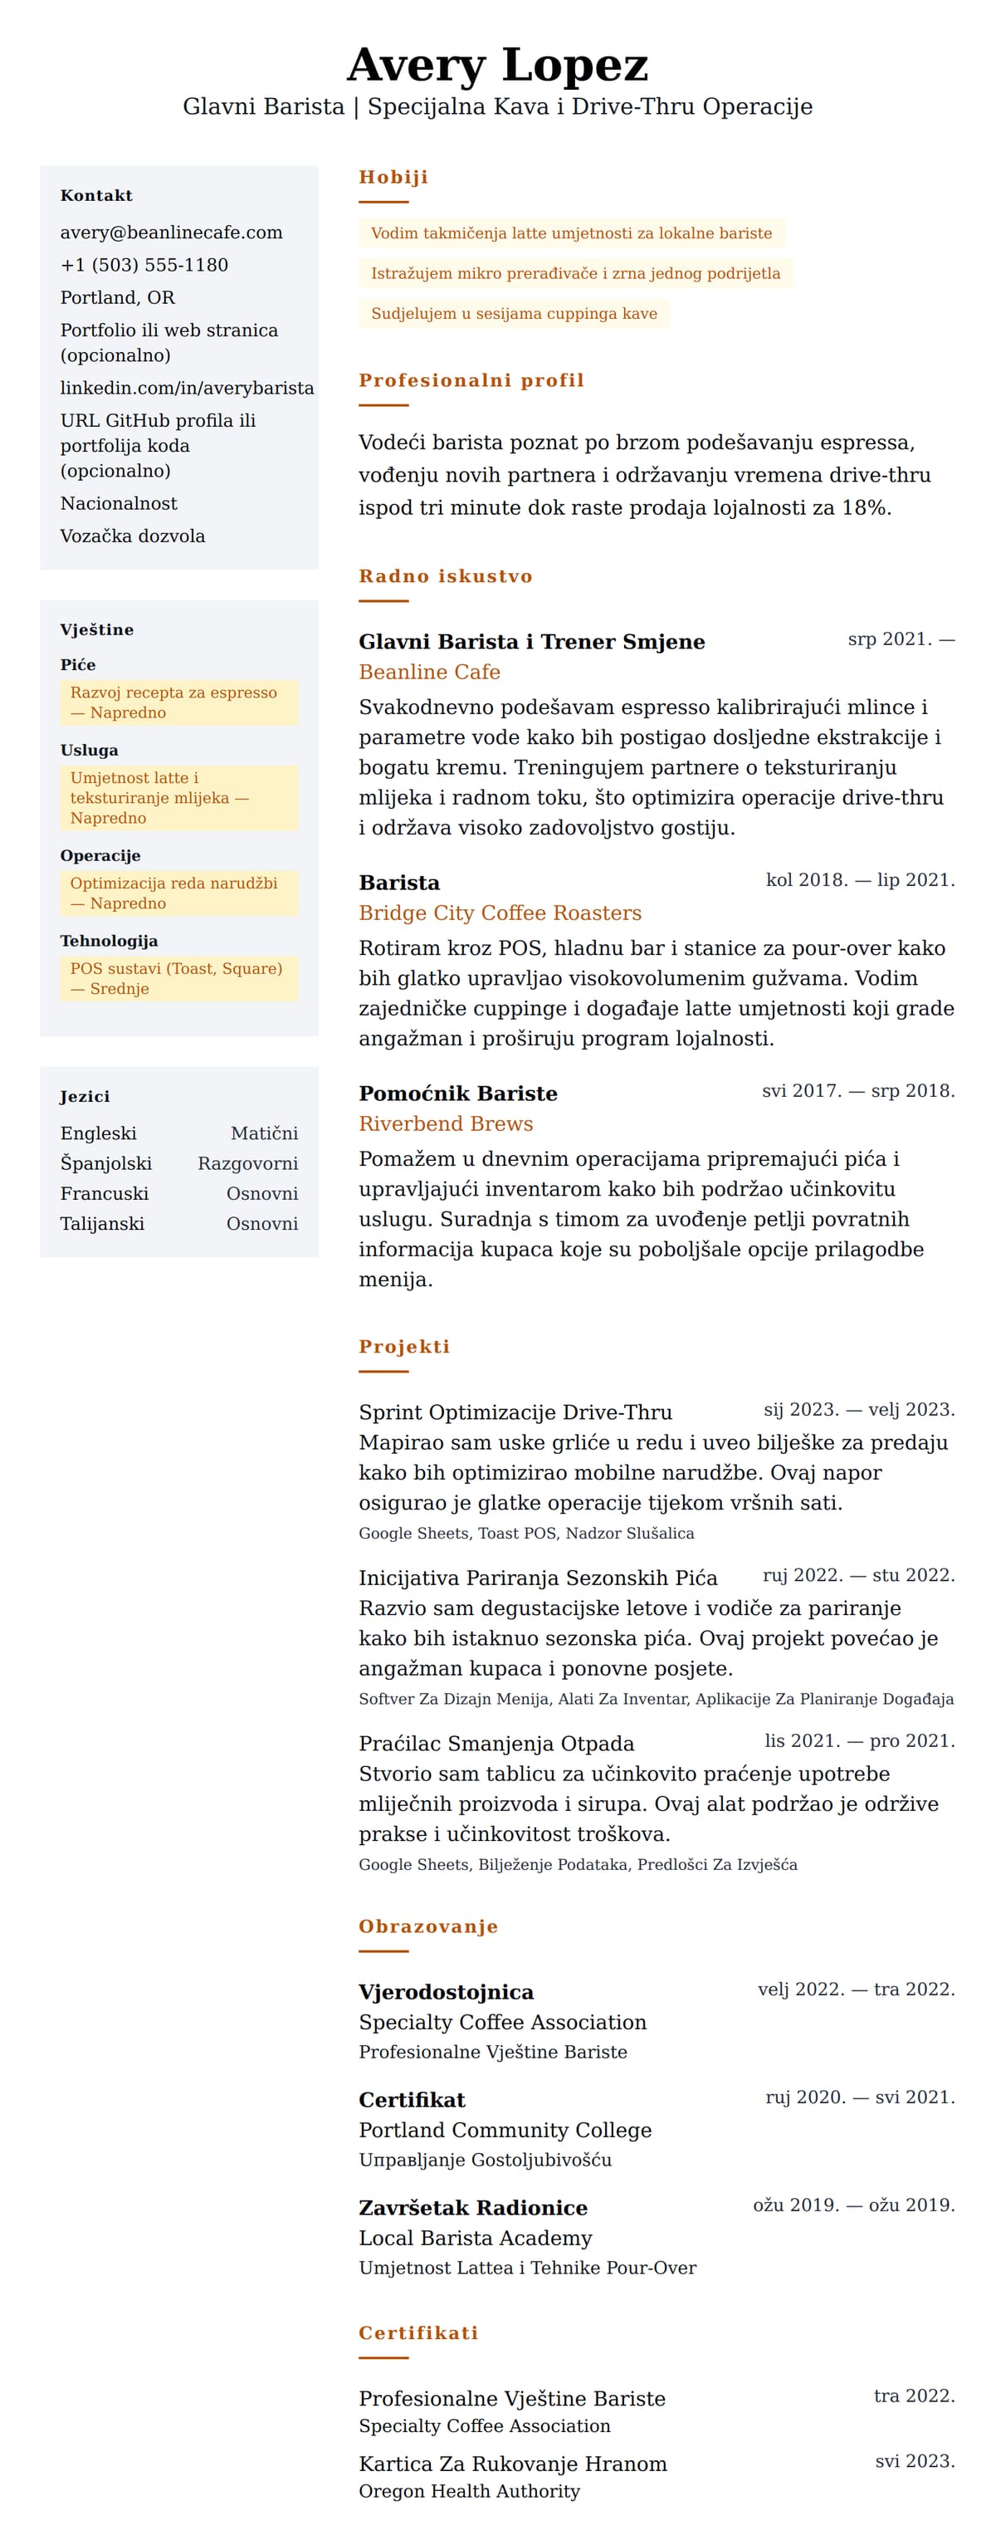996x2545 pixels.
Task: Open the linkedin.com/in/averybarista profile link
Action: [x=187, y=387]
